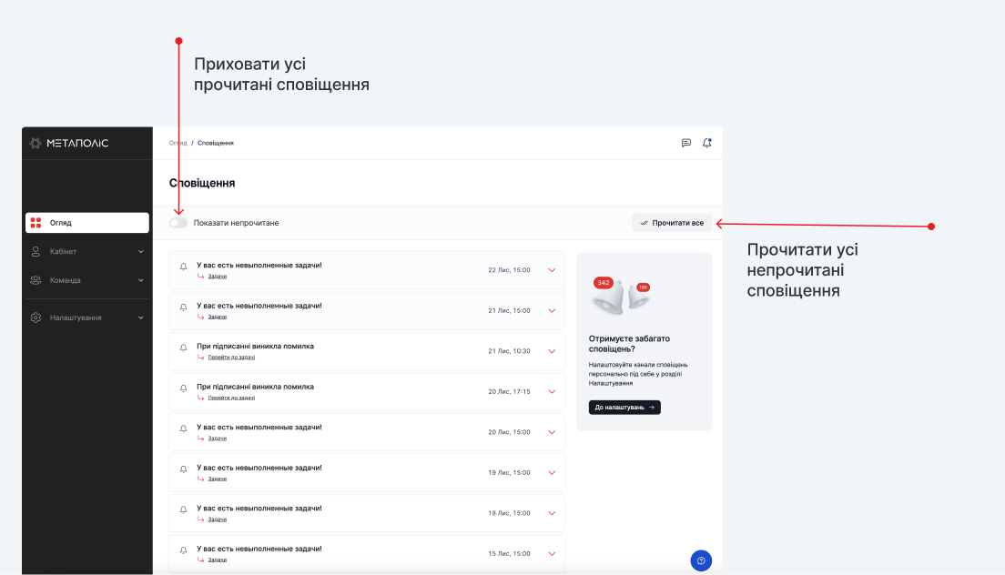Click the Команда team icon in sidebar

(36, 280)
